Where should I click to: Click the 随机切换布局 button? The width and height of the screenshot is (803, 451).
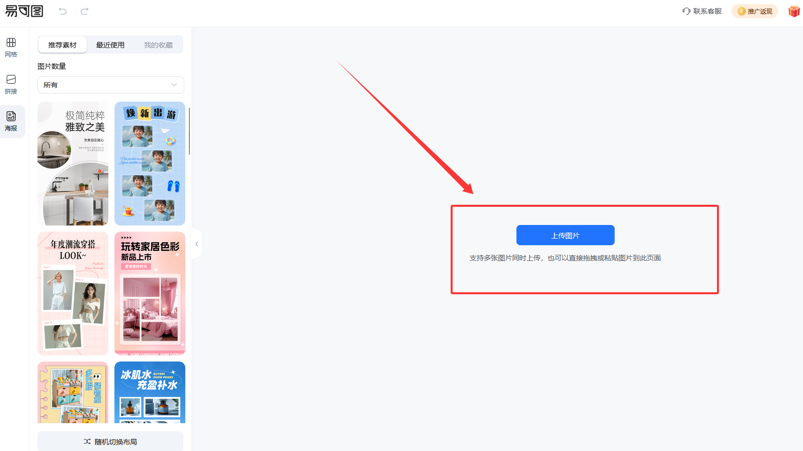pos(110,441)
